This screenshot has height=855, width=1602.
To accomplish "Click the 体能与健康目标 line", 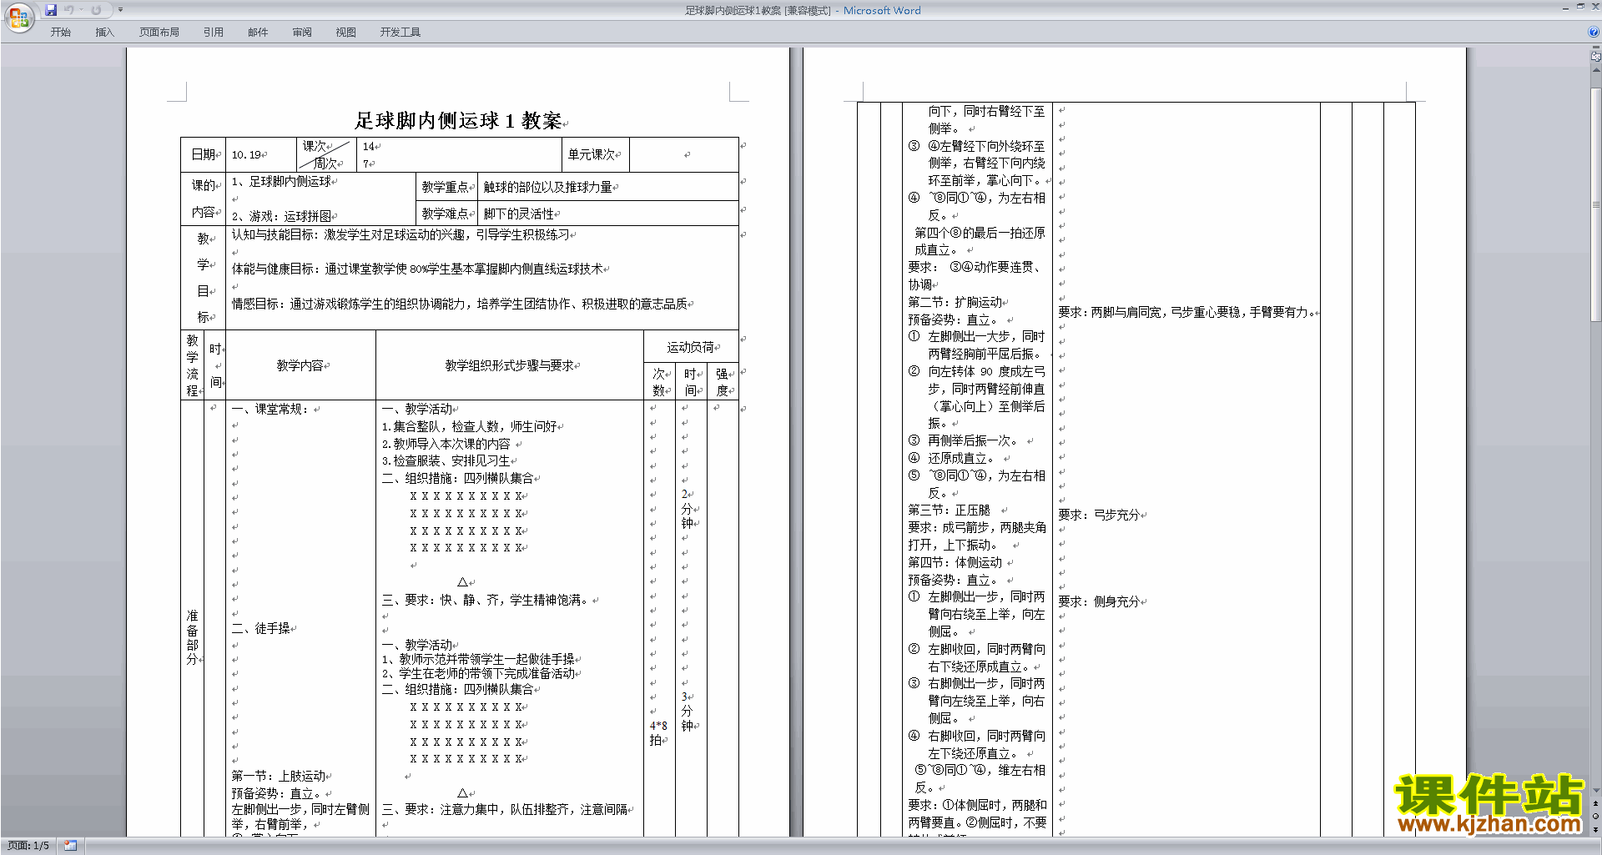I will coord(417,269).
